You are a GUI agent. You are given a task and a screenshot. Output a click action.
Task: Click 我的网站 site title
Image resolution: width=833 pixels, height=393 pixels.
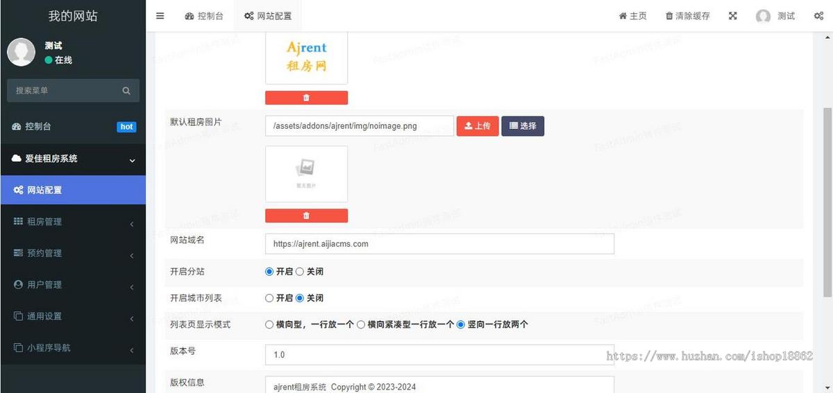(x=73, y=16)
